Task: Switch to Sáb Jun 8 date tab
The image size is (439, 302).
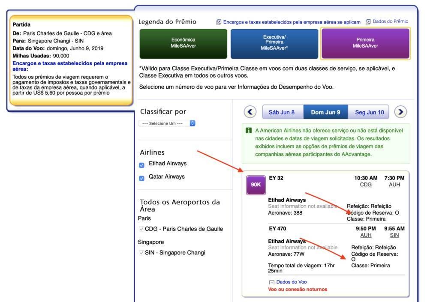Action: coord(283,112)
